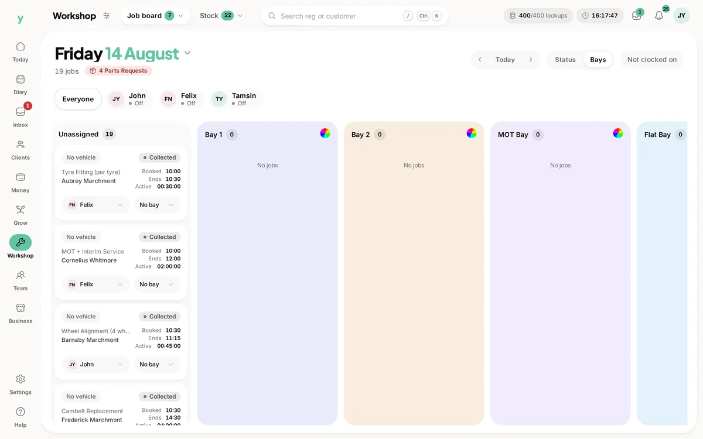
Task: Open the 4 Parts Requests badge
Action: click(118, 71)
